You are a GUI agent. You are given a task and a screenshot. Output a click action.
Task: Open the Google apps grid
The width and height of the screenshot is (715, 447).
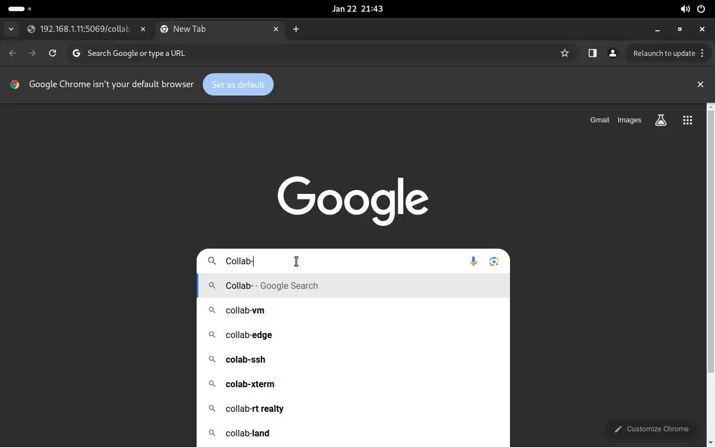click(688, 120)
